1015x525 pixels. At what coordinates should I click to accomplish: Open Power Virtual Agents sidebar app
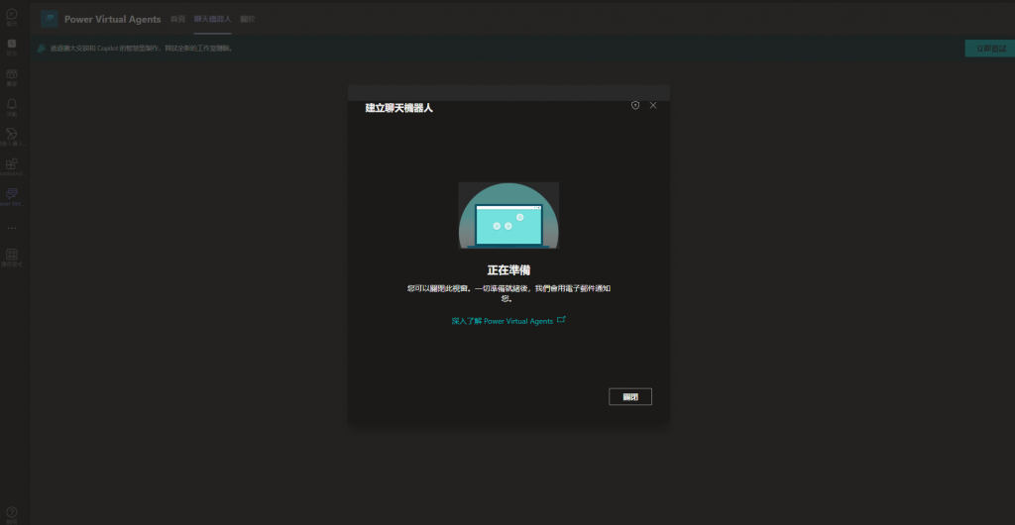click(12, 196)
